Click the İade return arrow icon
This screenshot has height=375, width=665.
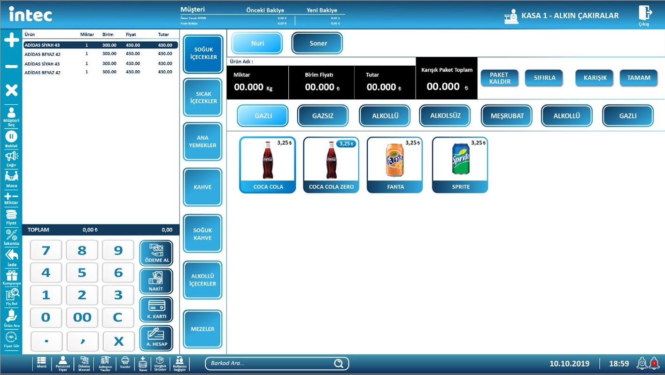11,258
